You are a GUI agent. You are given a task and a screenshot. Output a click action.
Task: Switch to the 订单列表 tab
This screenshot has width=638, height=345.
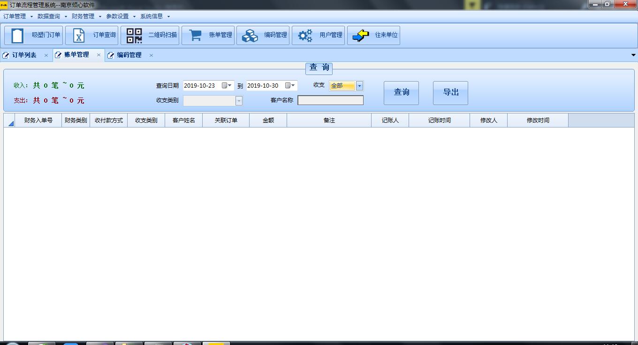(24, 55)
